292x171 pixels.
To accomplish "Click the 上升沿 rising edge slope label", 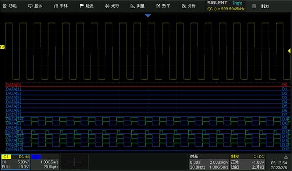I will (x=258, y=167).
